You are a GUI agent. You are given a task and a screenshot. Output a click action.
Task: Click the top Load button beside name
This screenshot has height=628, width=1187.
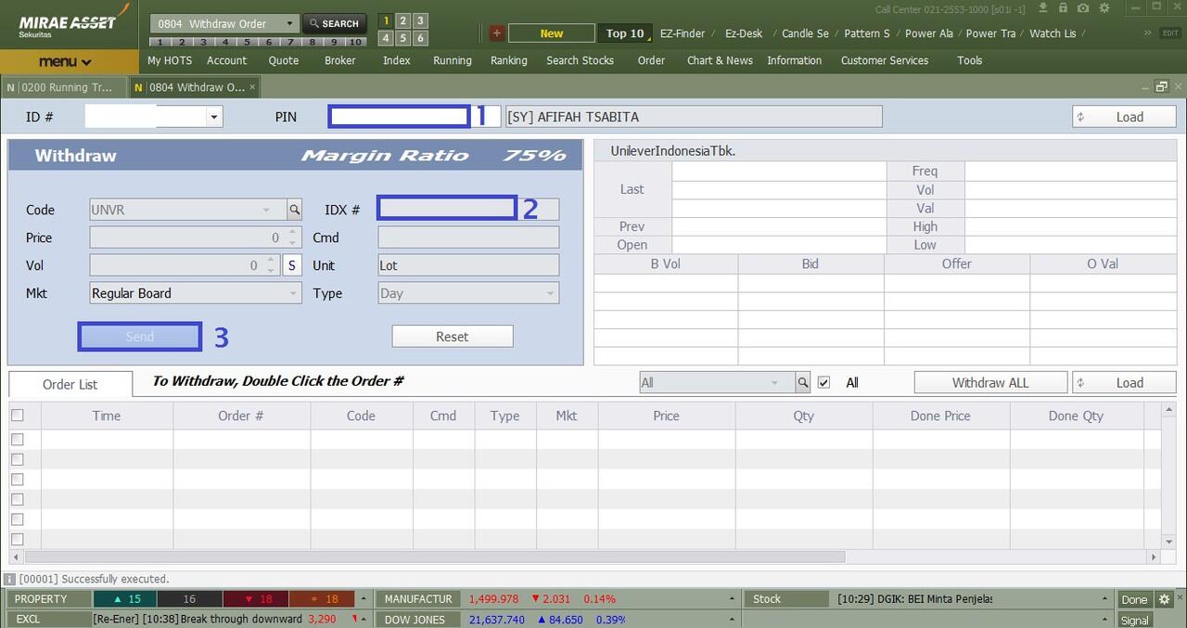coord(1123,117)
